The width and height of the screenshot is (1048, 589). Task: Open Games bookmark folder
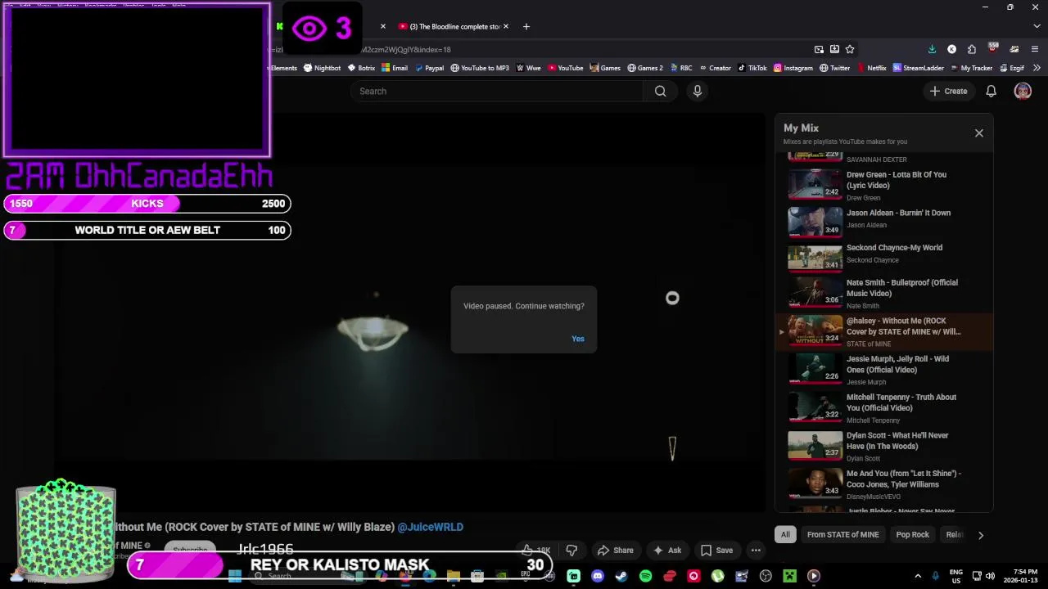click(605, 68)
